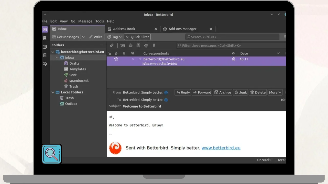Open the Tools menu

[x=99, y=21]
